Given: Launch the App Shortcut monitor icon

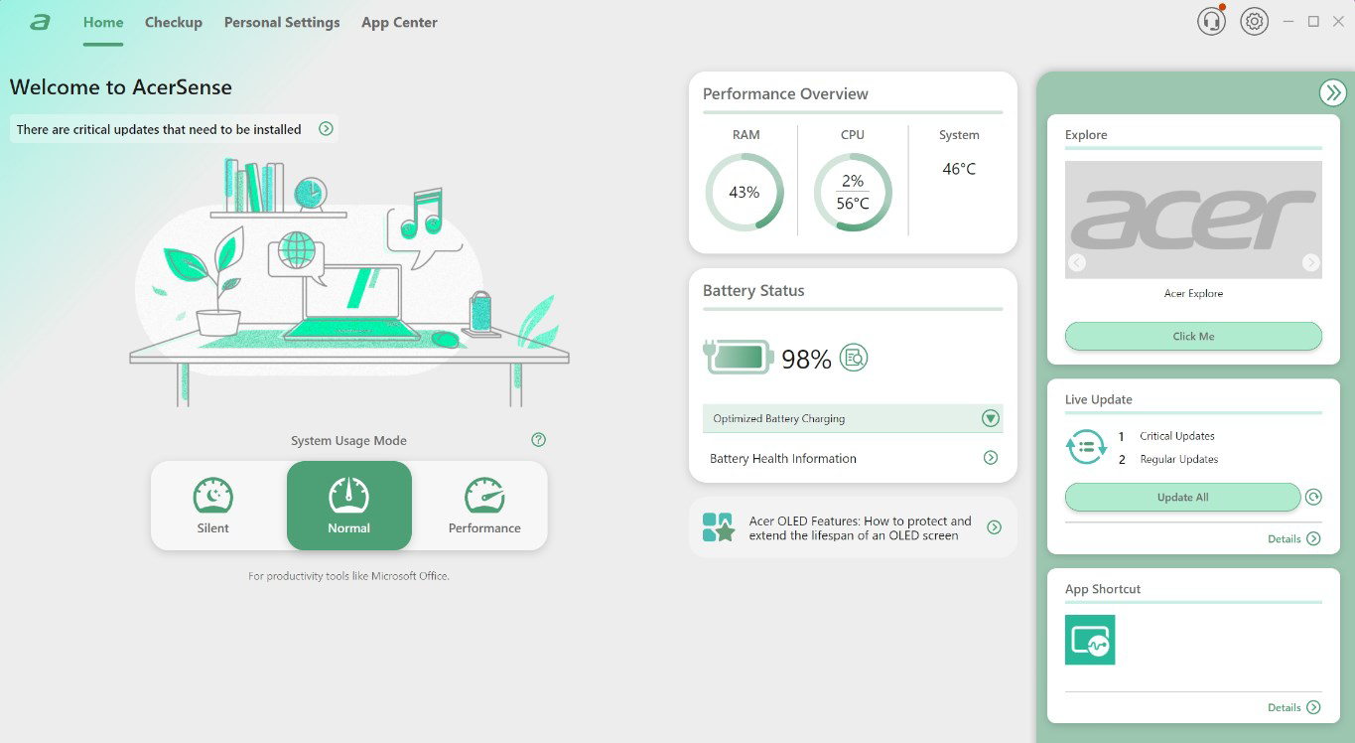Looking at the screenshot, I should pyautogui.click(x=1090, y=640).
